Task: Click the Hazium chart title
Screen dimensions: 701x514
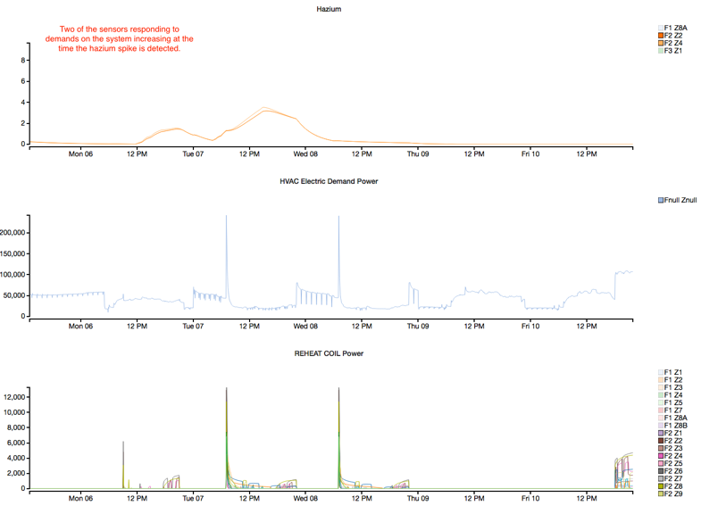Action: coord(329,9)
